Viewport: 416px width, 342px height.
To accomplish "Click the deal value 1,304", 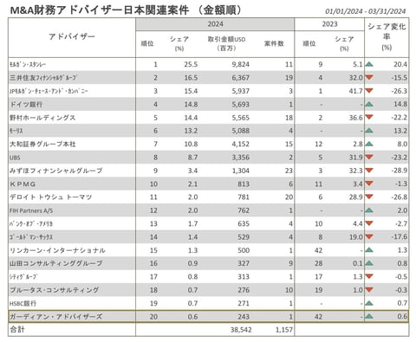I will point(240,171).
